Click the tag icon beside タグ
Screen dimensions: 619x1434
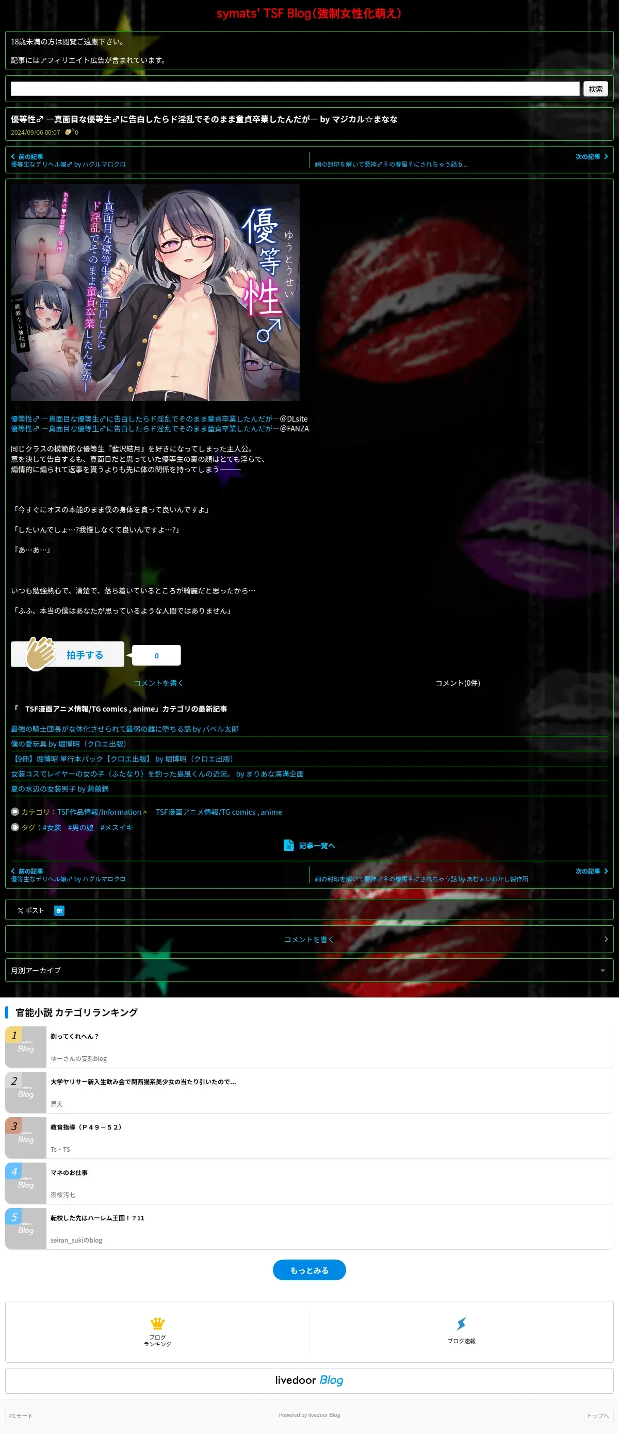click(15, 827)
